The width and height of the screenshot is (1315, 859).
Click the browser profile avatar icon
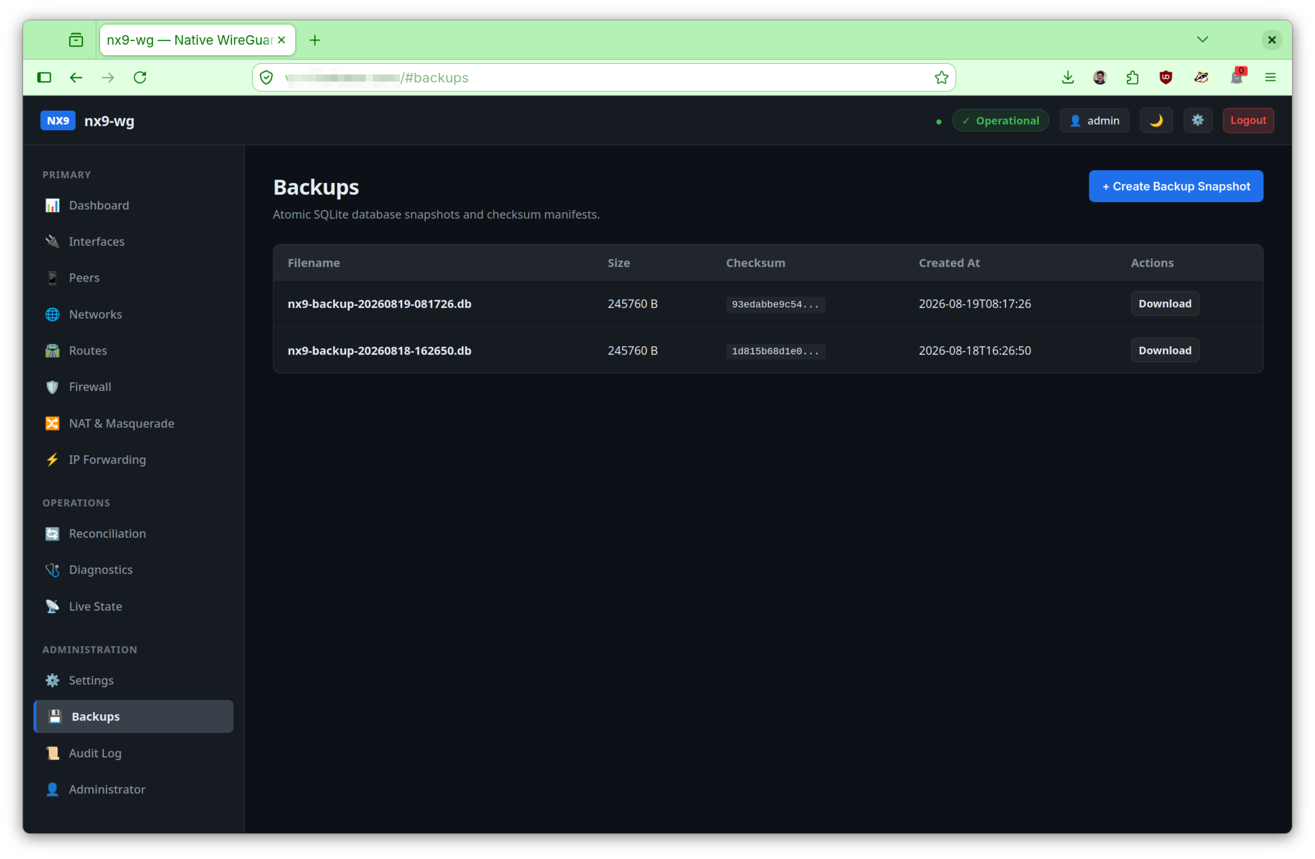[x=1100, y=77]
